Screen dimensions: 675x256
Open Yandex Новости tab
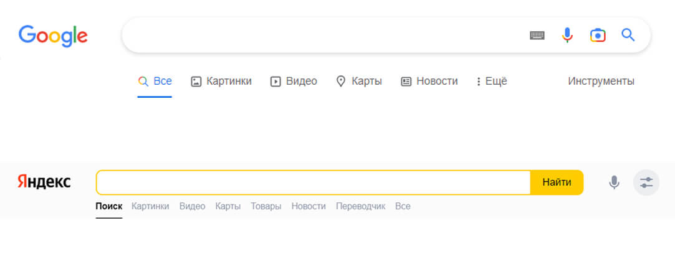click(309, 206)
